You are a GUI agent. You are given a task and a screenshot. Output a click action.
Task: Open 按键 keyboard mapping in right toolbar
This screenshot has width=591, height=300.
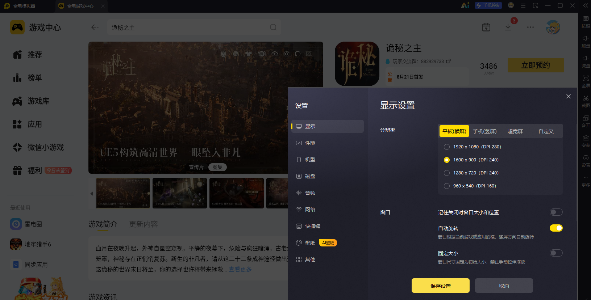coord(586,22)
